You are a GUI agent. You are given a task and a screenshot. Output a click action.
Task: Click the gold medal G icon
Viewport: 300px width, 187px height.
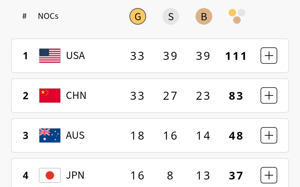coord(137,16)
